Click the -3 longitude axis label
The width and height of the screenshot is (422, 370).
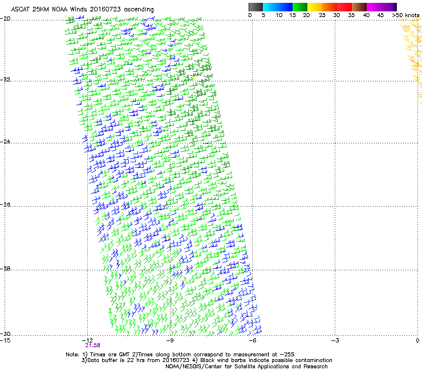pyautogui.click(x=335, y=340)
